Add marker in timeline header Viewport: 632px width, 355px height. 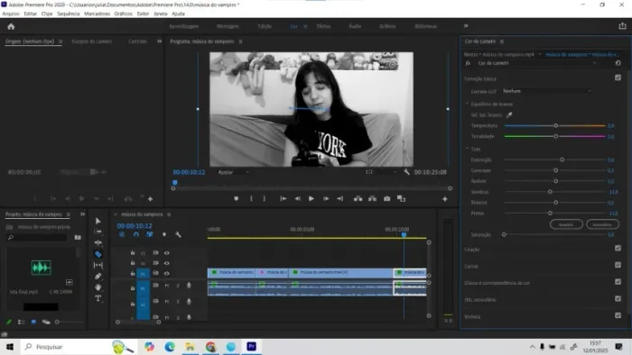pyautogui.click(x=164, y=234)
